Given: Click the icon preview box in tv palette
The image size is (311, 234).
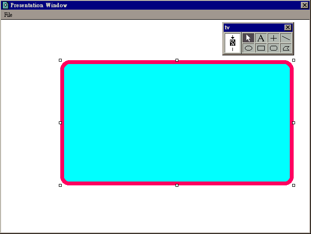Looking at the screenshot, I should 232,43.
